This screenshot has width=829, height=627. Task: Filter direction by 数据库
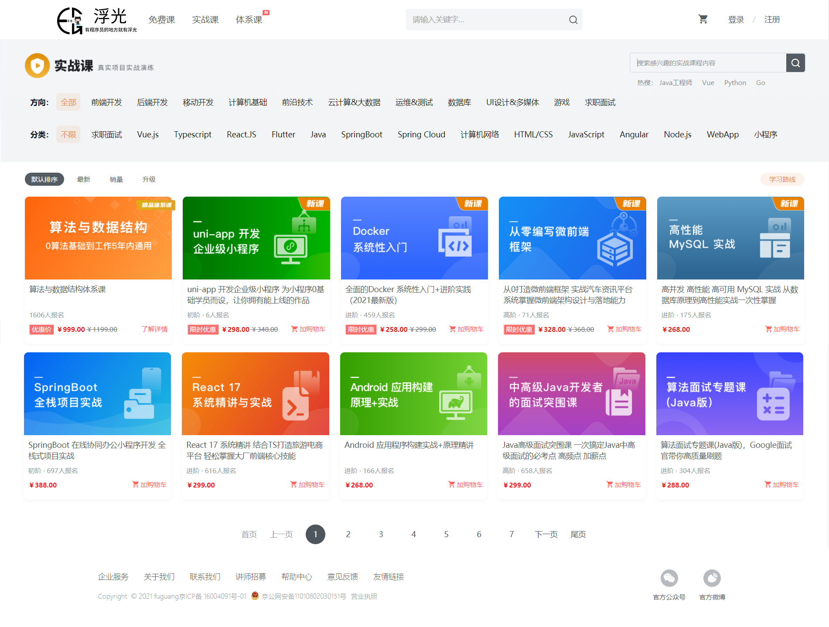459,102
